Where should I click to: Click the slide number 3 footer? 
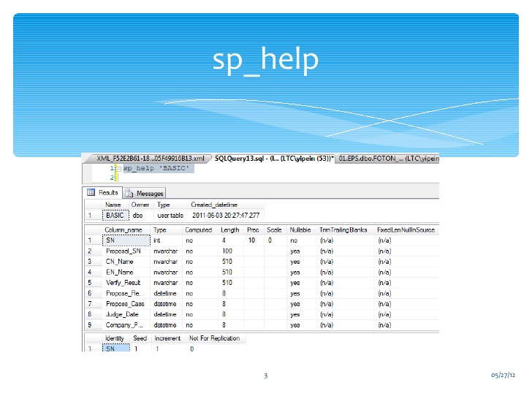point(265,376)
